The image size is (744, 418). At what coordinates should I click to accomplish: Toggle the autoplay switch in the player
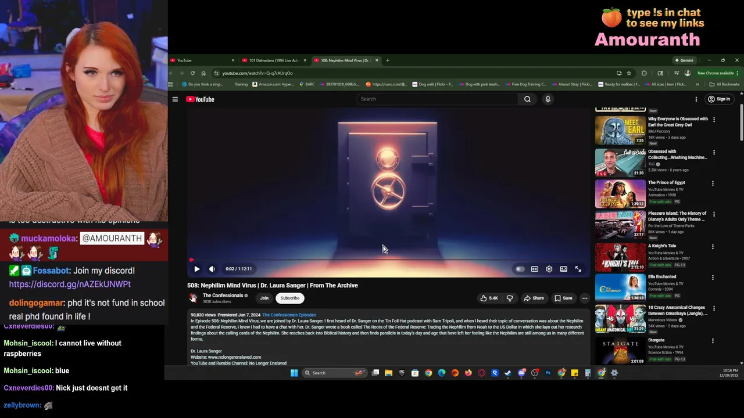(x=520, y=269)
